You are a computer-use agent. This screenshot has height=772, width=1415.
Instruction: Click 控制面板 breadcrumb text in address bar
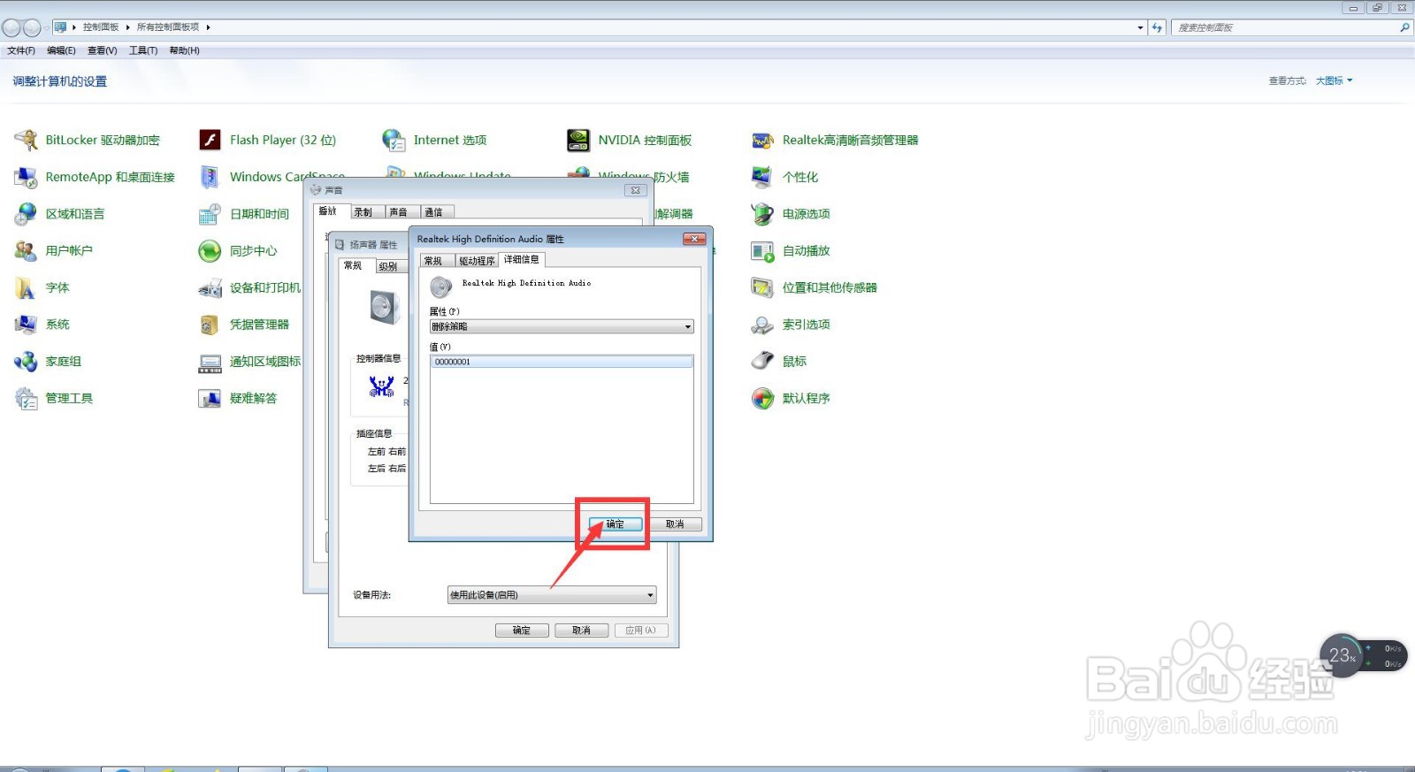click(101, 27)
